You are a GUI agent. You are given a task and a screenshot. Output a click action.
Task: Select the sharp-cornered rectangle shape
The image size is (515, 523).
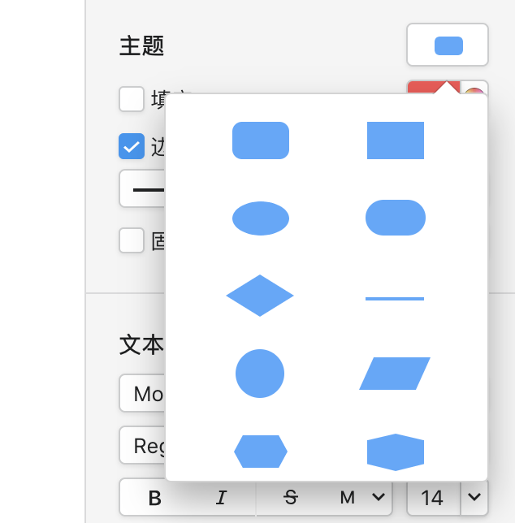tap(396, 140)
